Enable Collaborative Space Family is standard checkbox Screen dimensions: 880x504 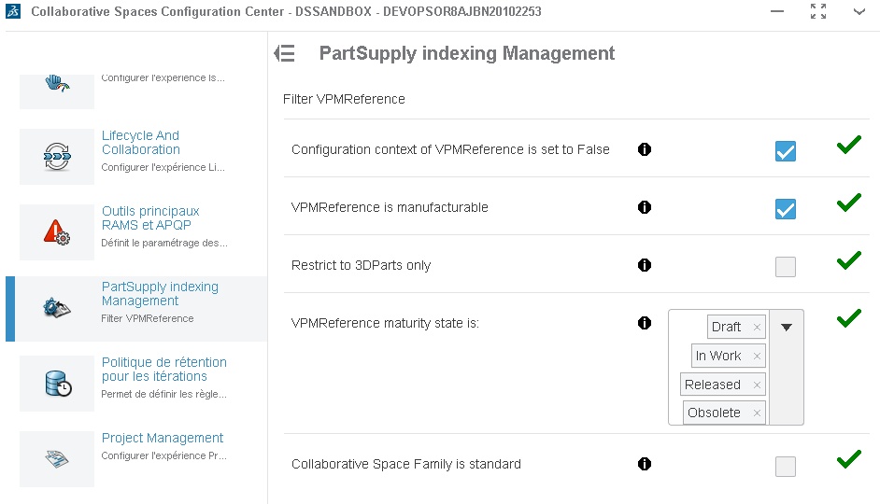(x=785, y=466)
